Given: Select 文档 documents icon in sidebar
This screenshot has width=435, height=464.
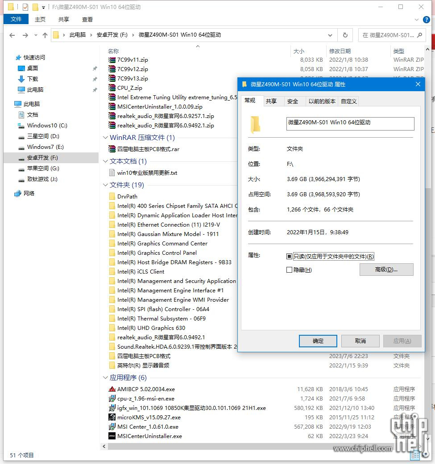Looking at the screenshot, I should 21,115.
